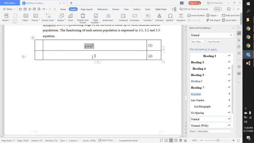
Task: Apply the Hyperlink style
Action: 211,94
